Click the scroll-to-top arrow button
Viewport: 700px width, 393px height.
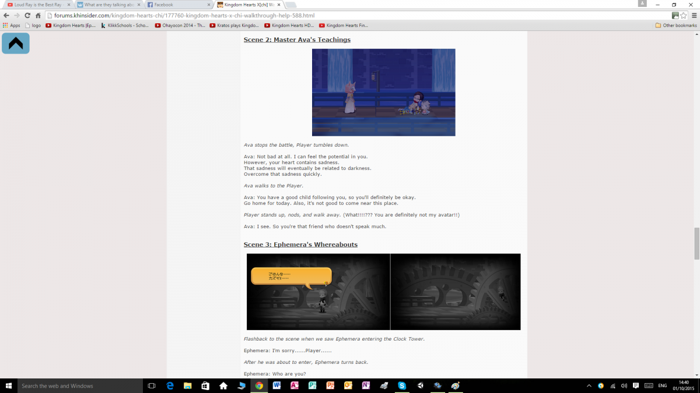click(x=16, y=43)
